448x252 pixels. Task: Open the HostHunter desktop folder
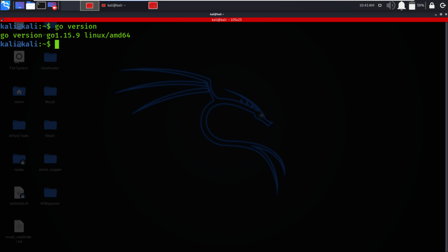[x=50, y=60]
